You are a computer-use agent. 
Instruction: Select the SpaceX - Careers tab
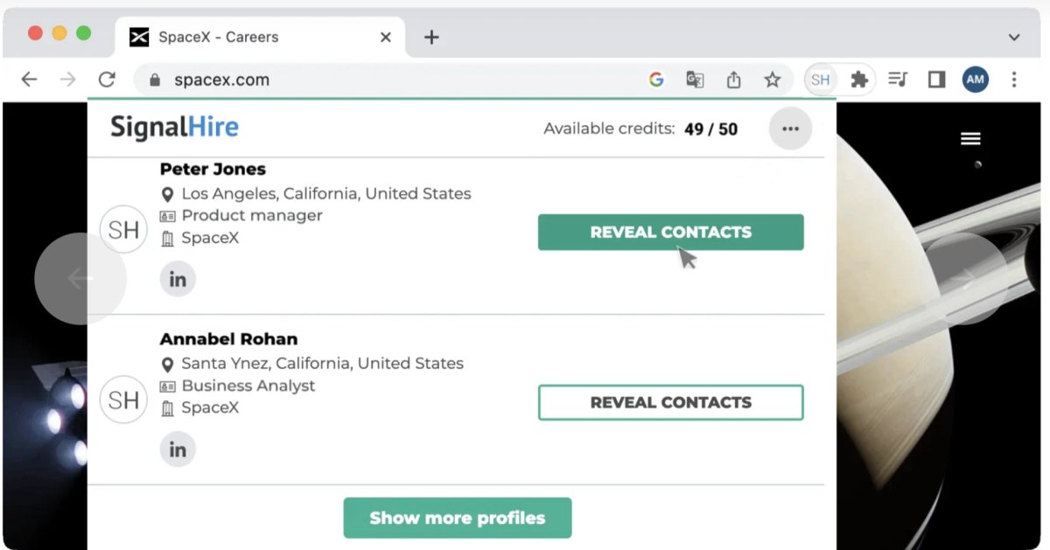[260, 37]
